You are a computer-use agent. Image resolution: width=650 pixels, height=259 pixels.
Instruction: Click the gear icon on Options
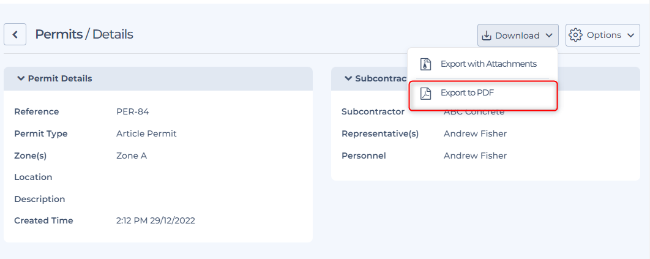(x=575, y=35)
